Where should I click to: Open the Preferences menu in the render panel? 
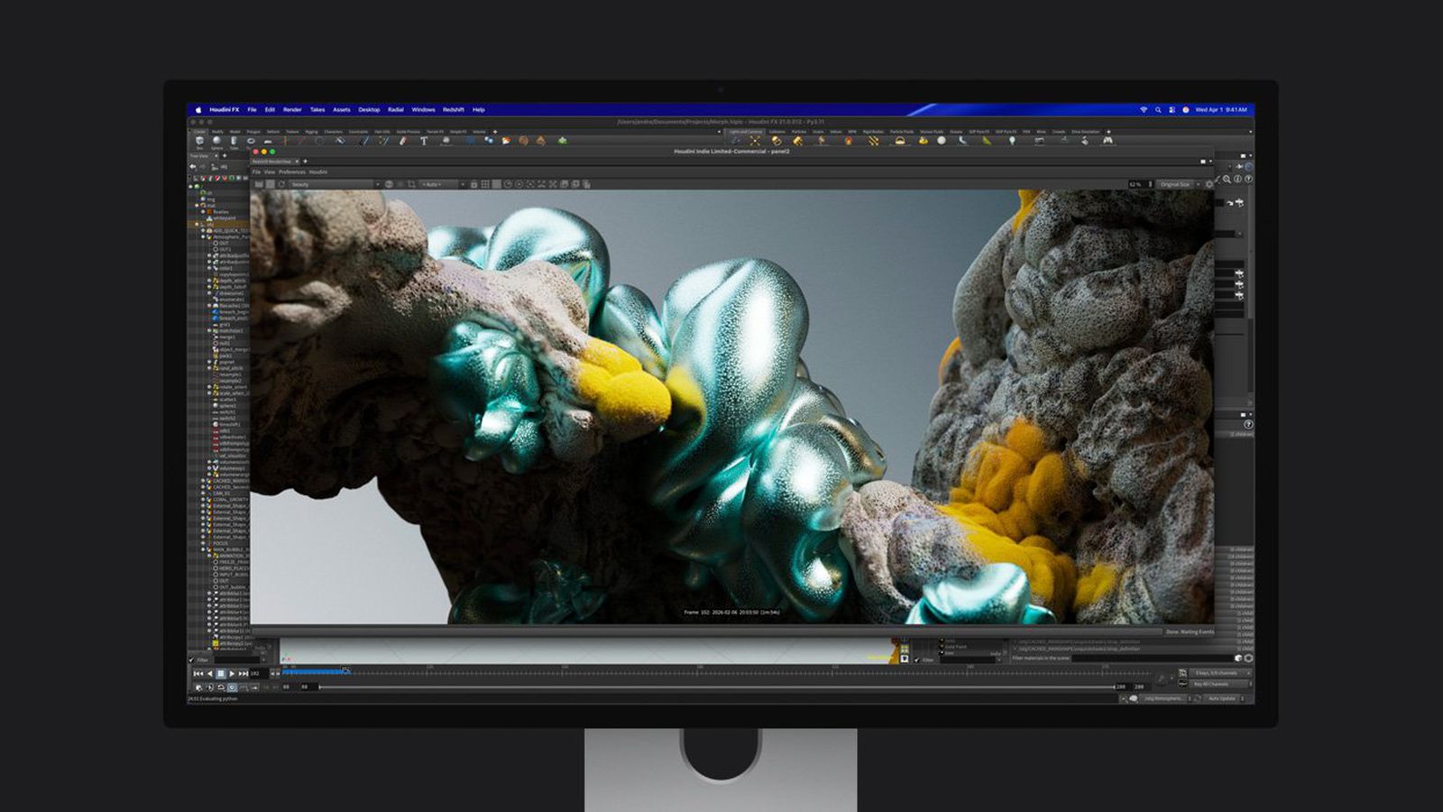click(291, 172)
